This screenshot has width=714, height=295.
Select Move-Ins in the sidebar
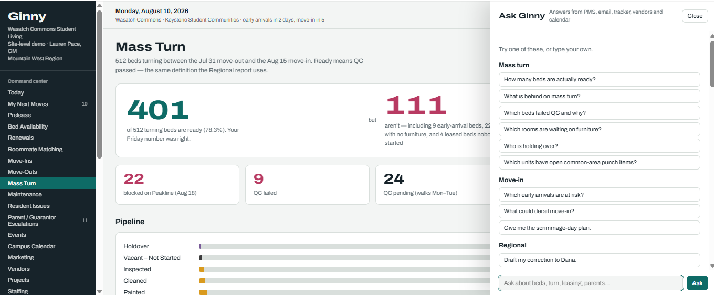47,161
